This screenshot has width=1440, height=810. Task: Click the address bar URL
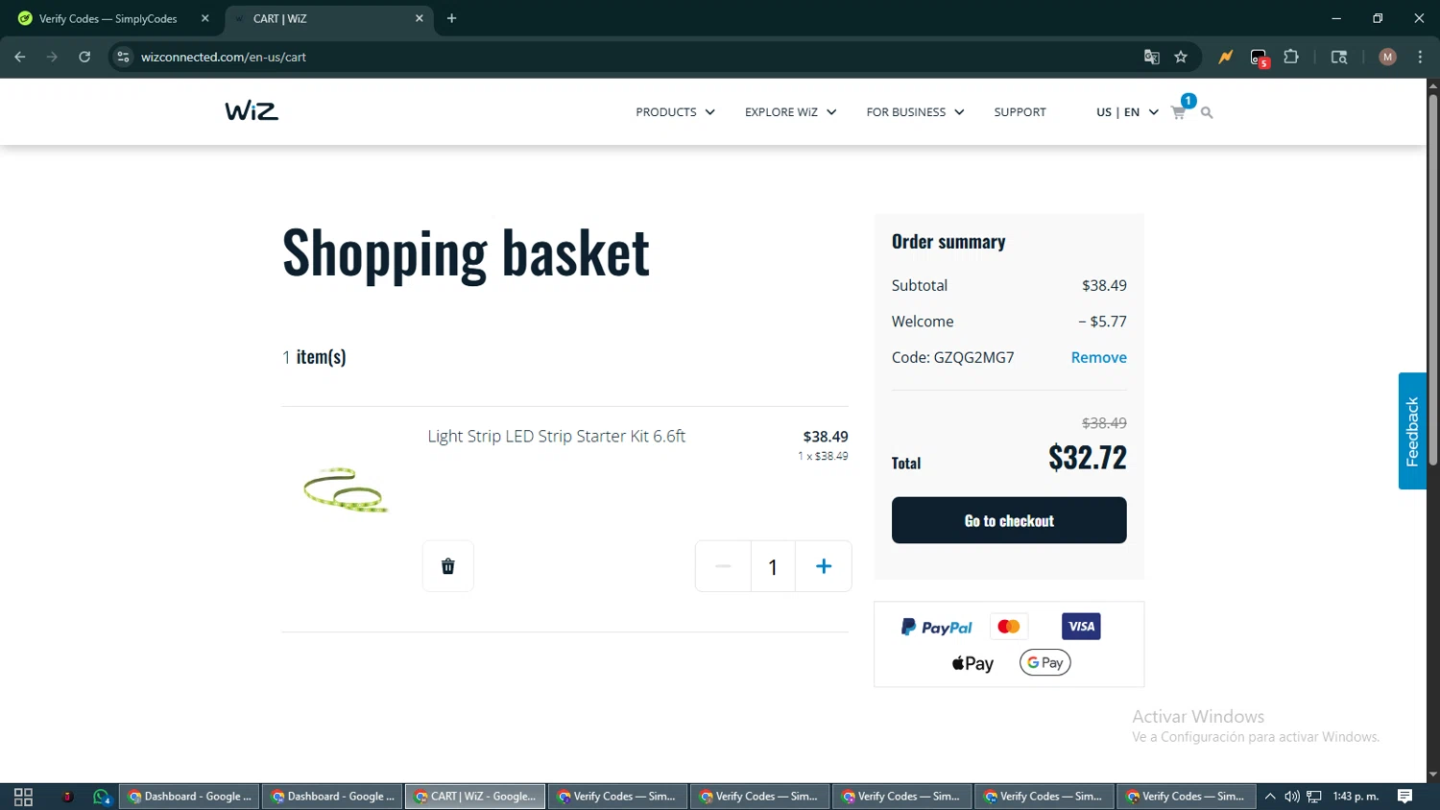(224, 57)
